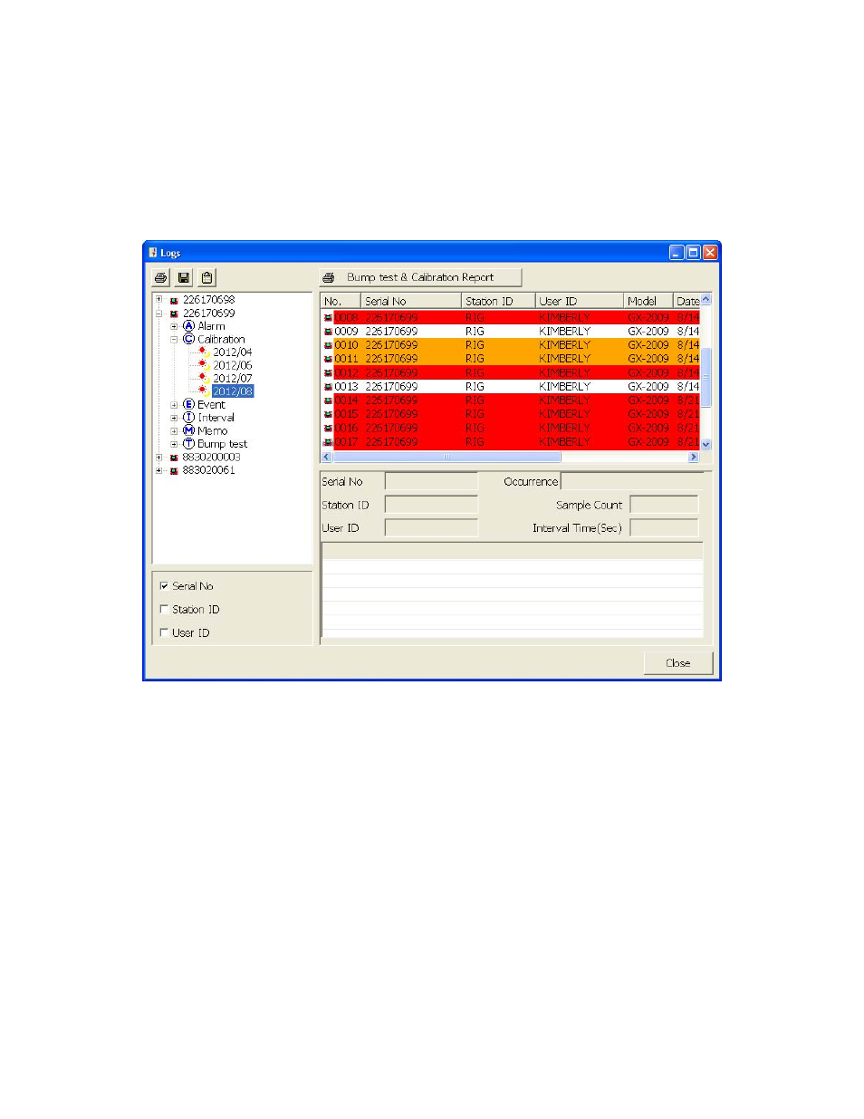Click the row icon for record 0016

point(328,428)
